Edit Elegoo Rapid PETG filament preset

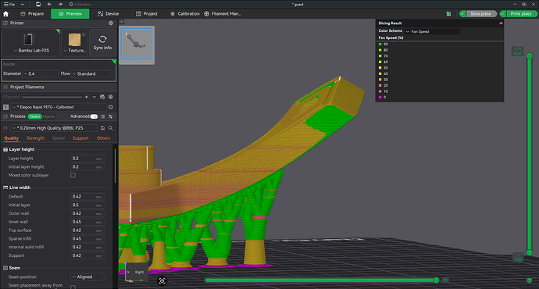click(x=111, y=107)
